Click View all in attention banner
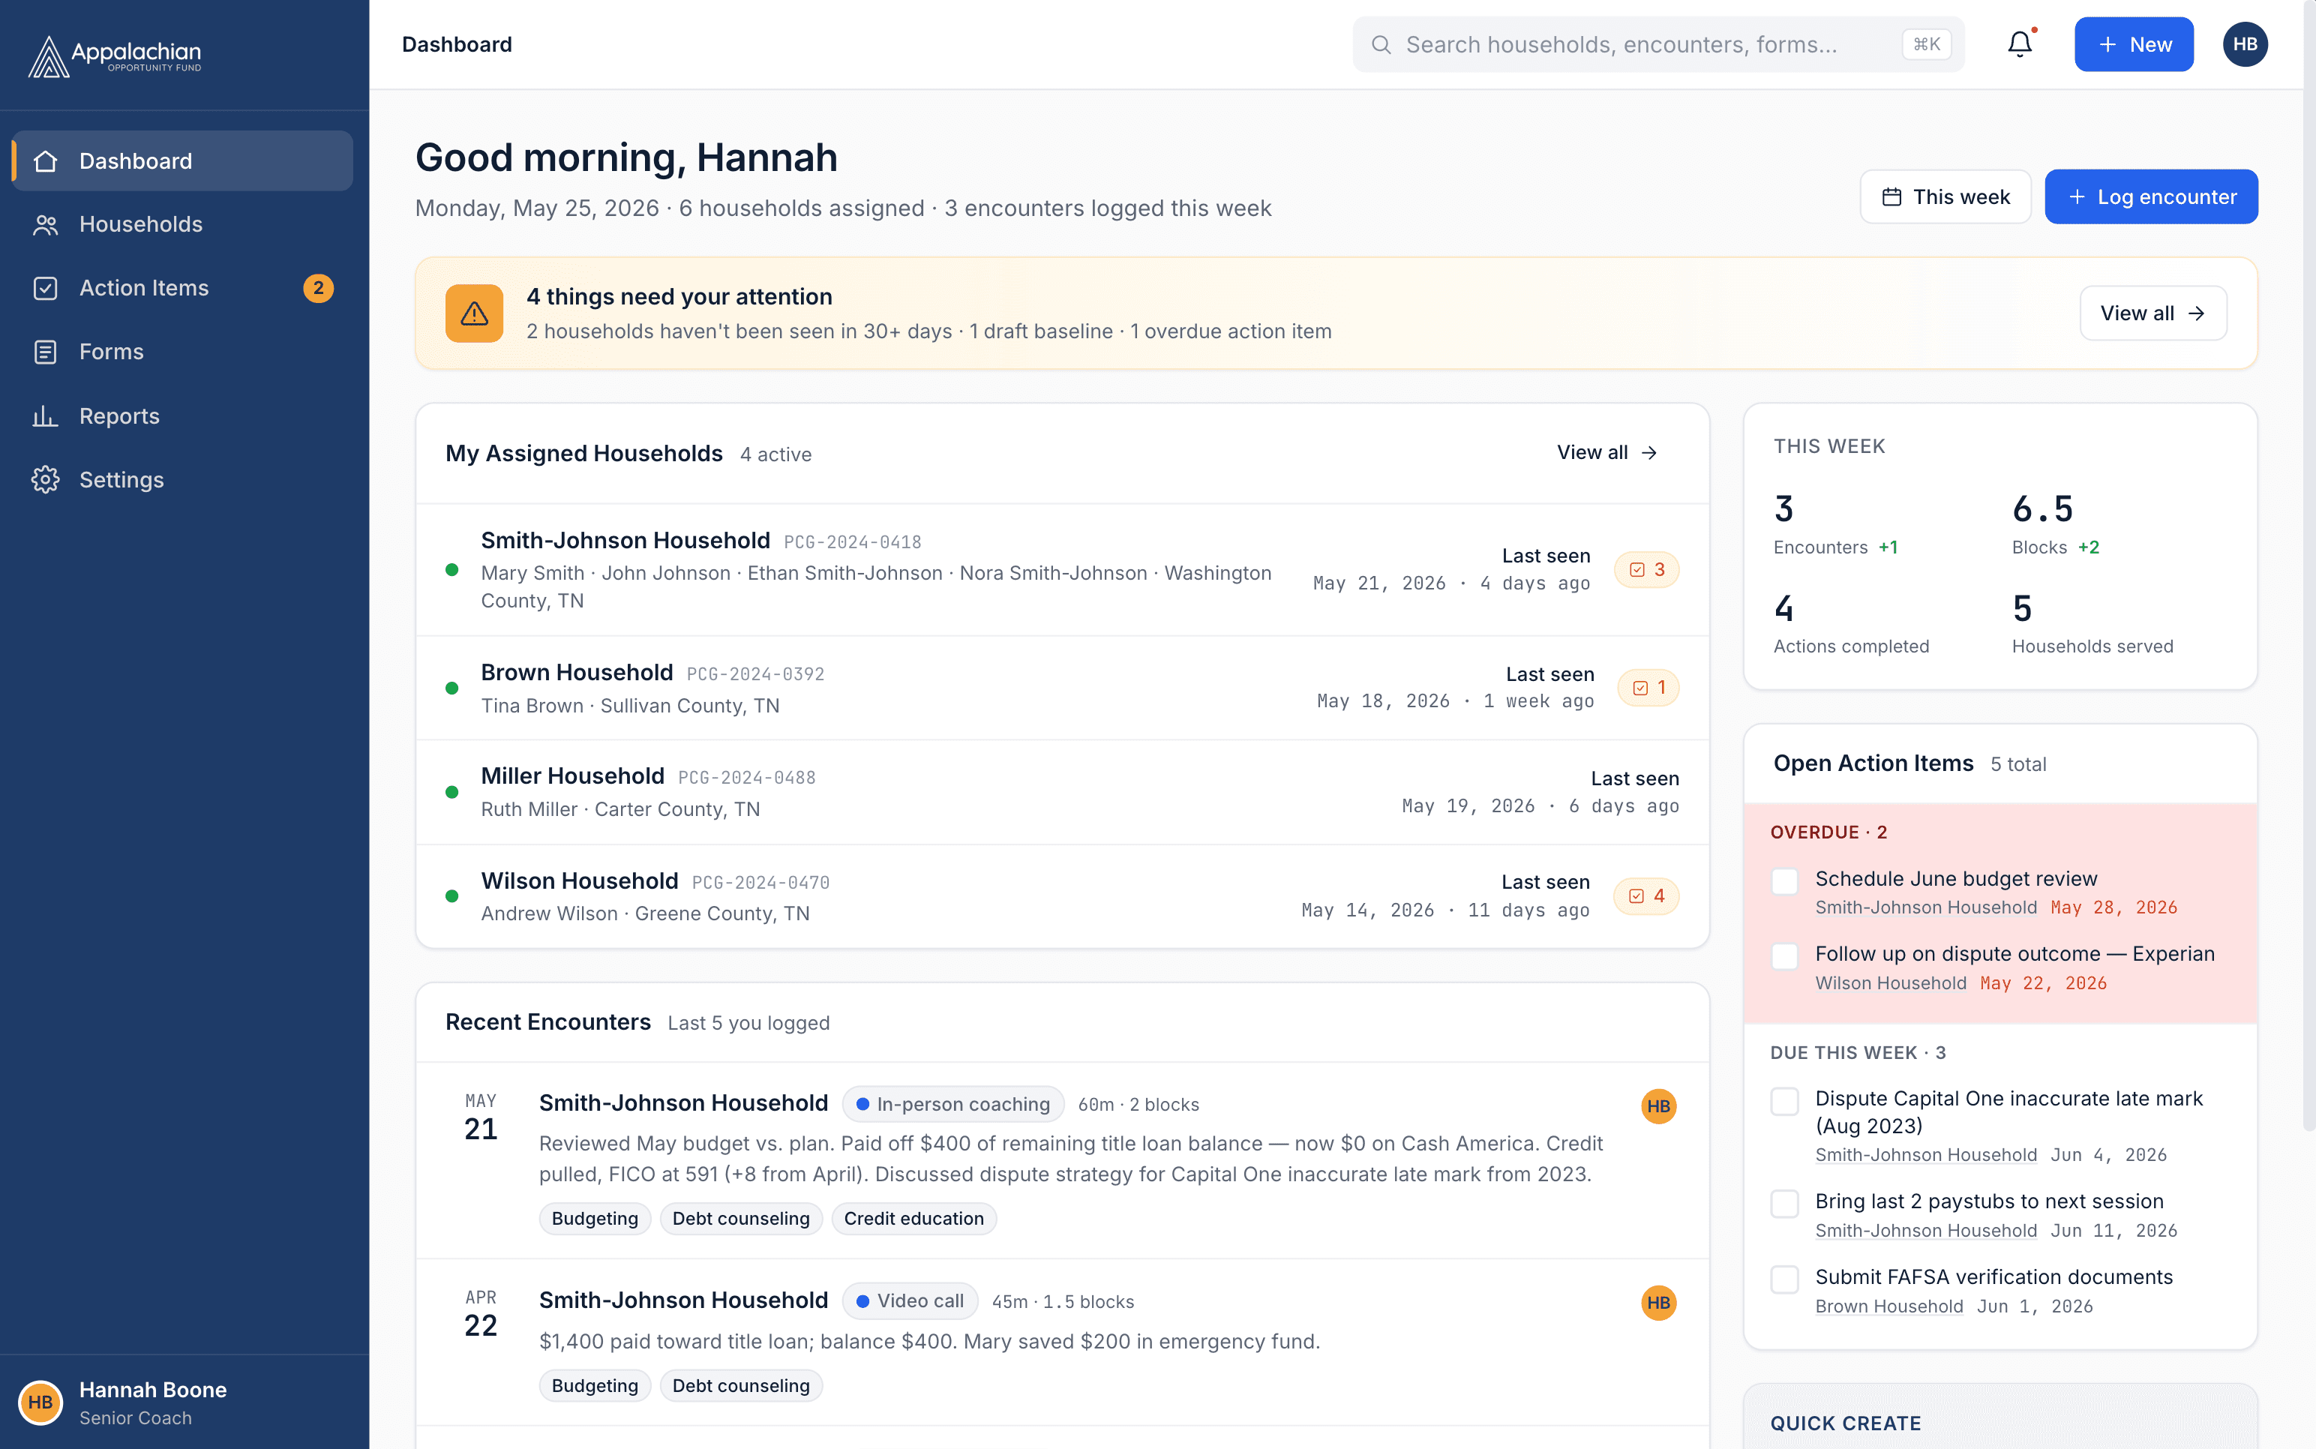2316x1449 pixels. click(2153, 313)
